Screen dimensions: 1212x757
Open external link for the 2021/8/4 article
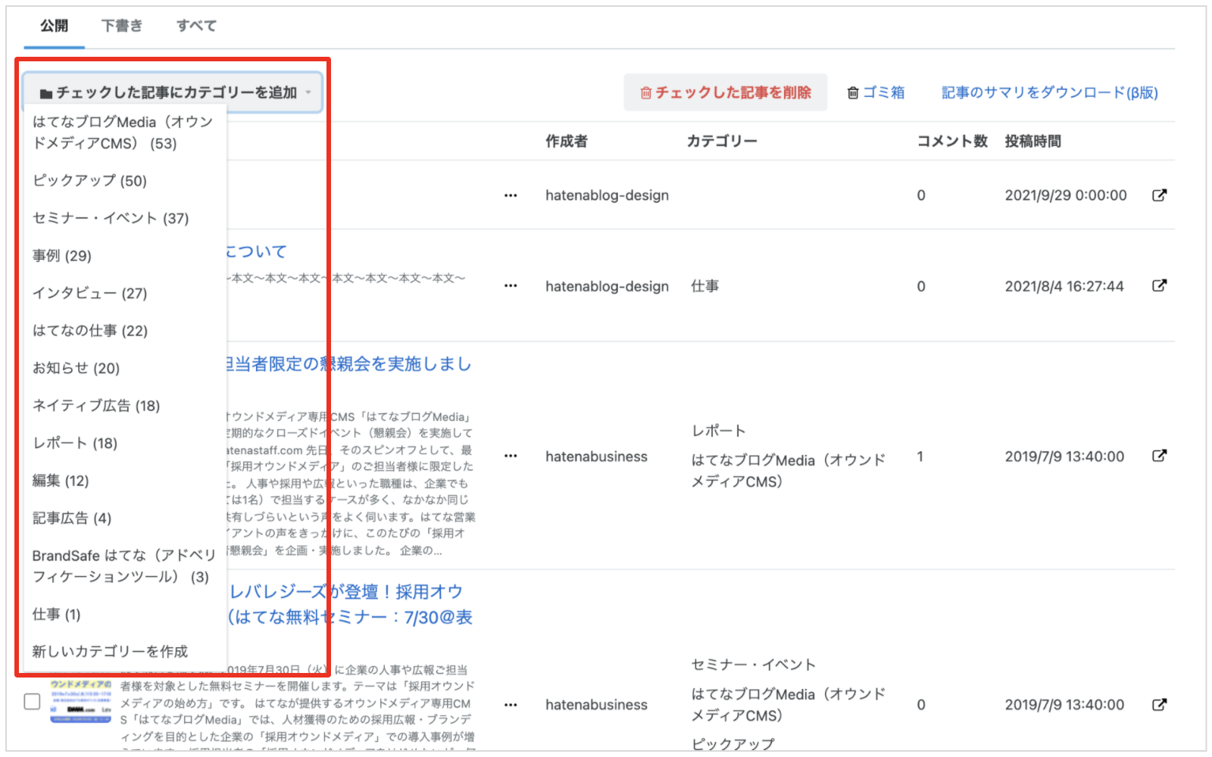click(1159, 285)
